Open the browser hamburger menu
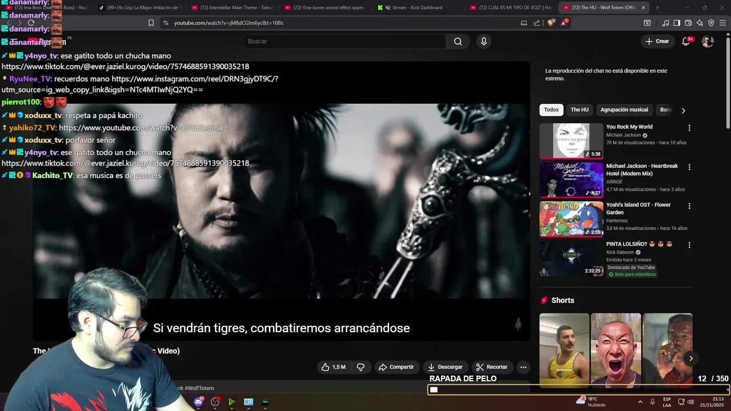 pyautogui.click(x=722, y=23)
